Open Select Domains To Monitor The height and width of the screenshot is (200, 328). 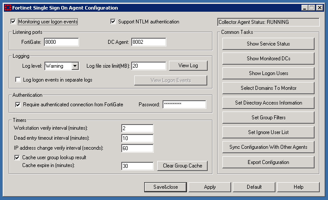point(268,88)
